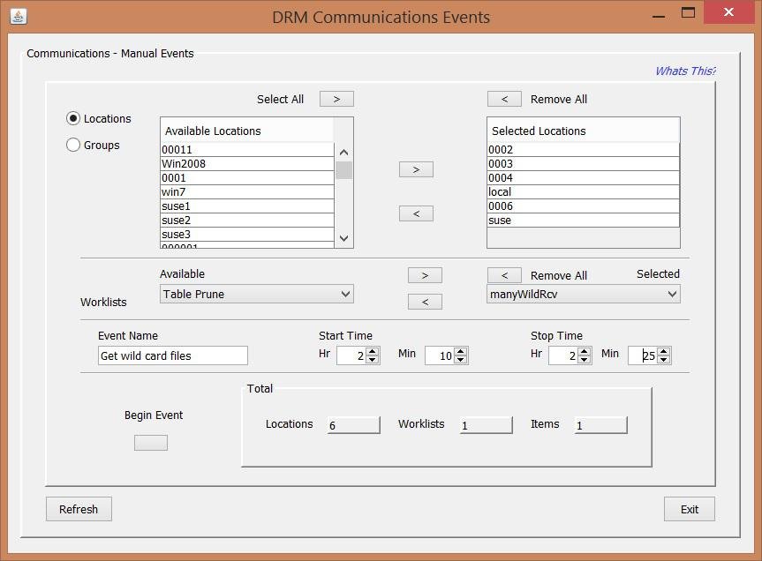Select Win2008 in Available Locations
Image resolution: width=762 pixels, height=561 pixels.
point(247,164)
